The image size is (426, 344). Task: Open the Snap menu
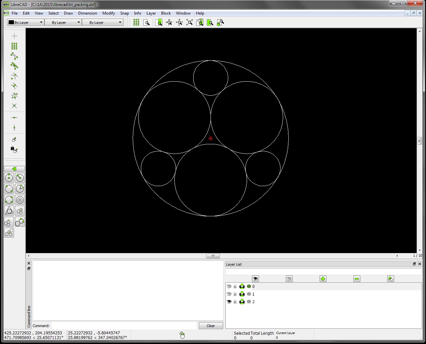click(125, 13)
